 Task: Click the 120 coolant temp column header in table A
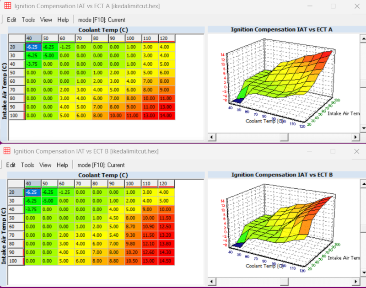tap(165, 38)
